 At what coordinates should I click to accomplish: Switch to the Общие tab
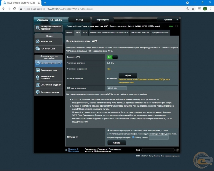click(69, 32)
